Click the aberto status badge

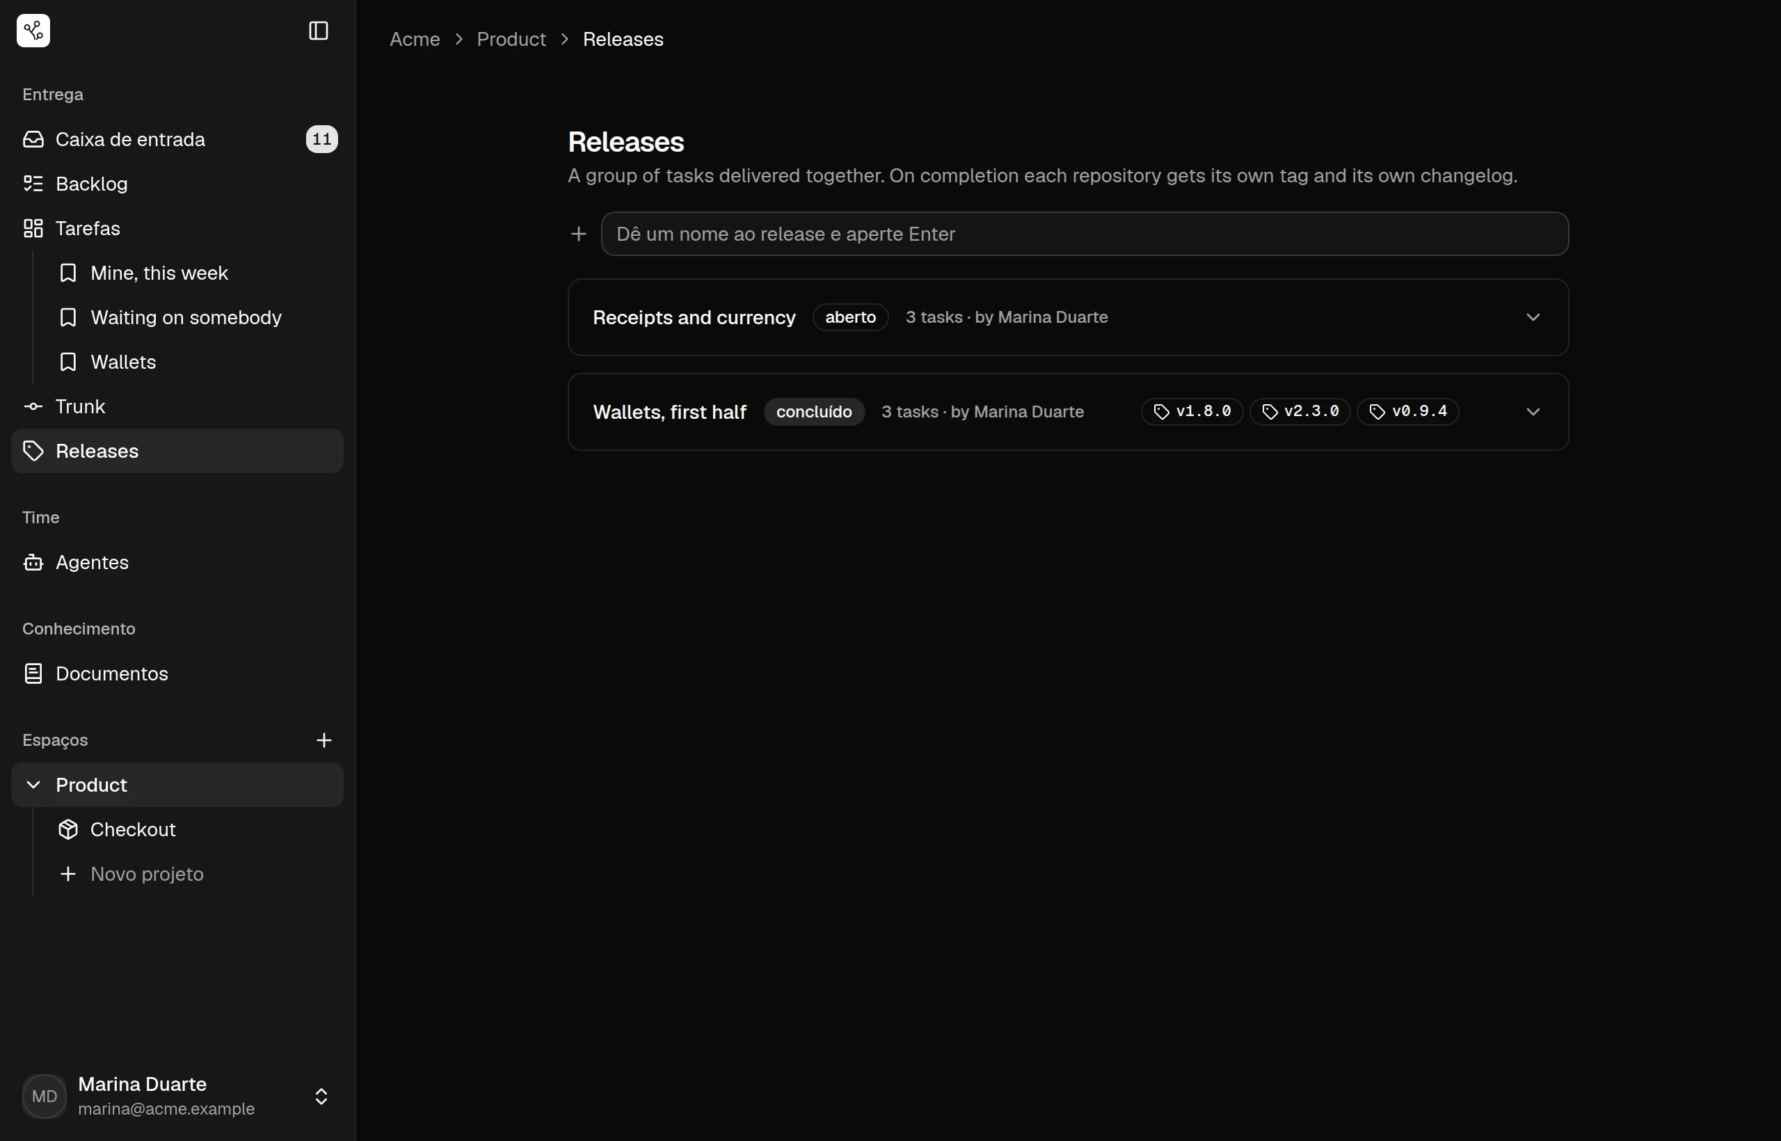point(850,317)
